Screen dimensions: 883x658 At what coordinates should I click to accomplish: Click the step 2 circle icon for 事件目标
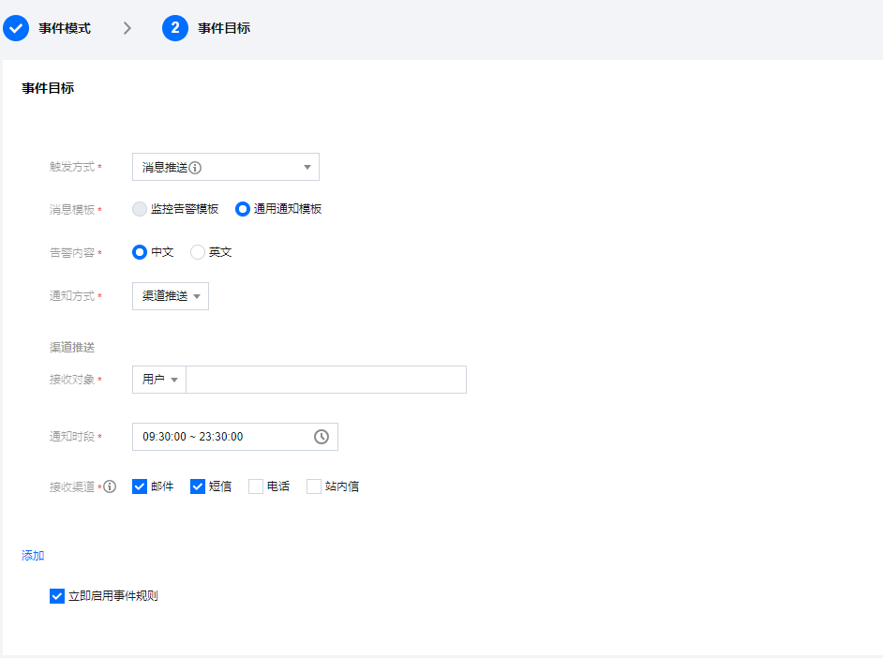click(x=175, y=28)
